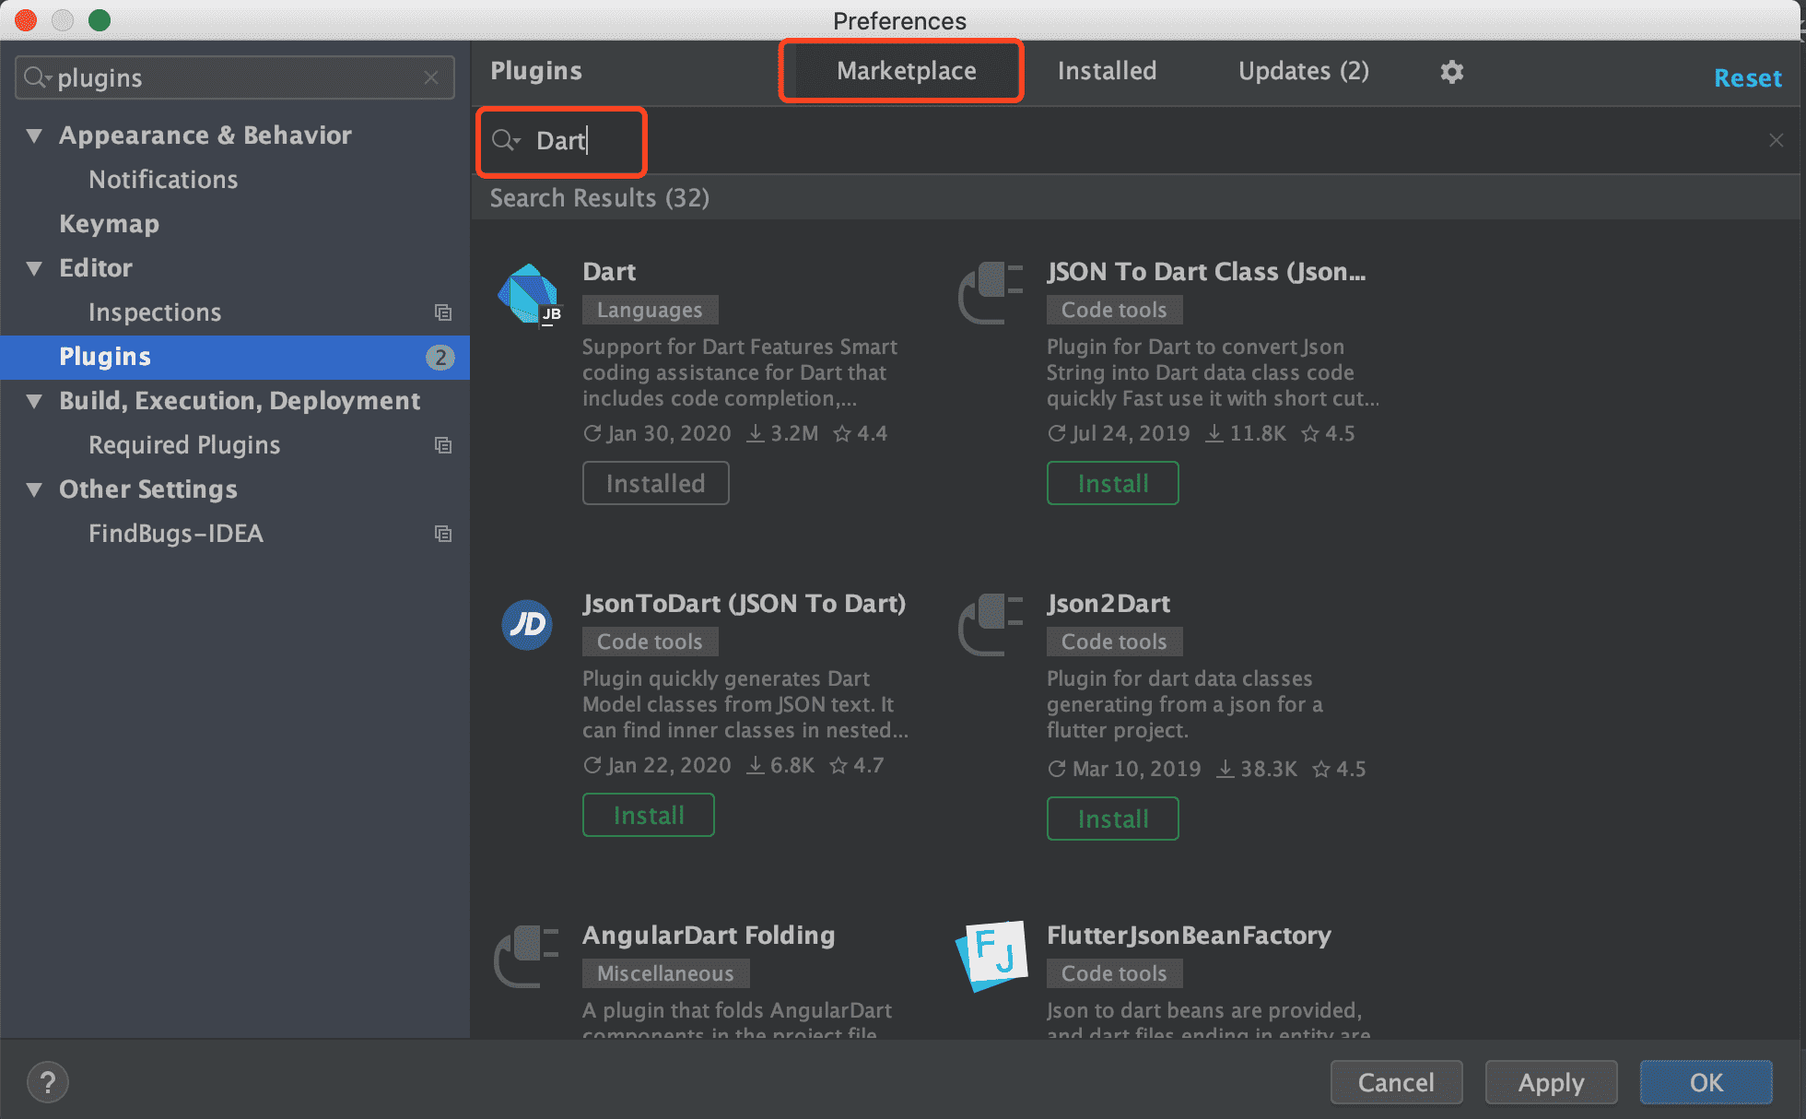
Task: Install the JSON To Dart Class plugin
Action: pos(1112,483)
